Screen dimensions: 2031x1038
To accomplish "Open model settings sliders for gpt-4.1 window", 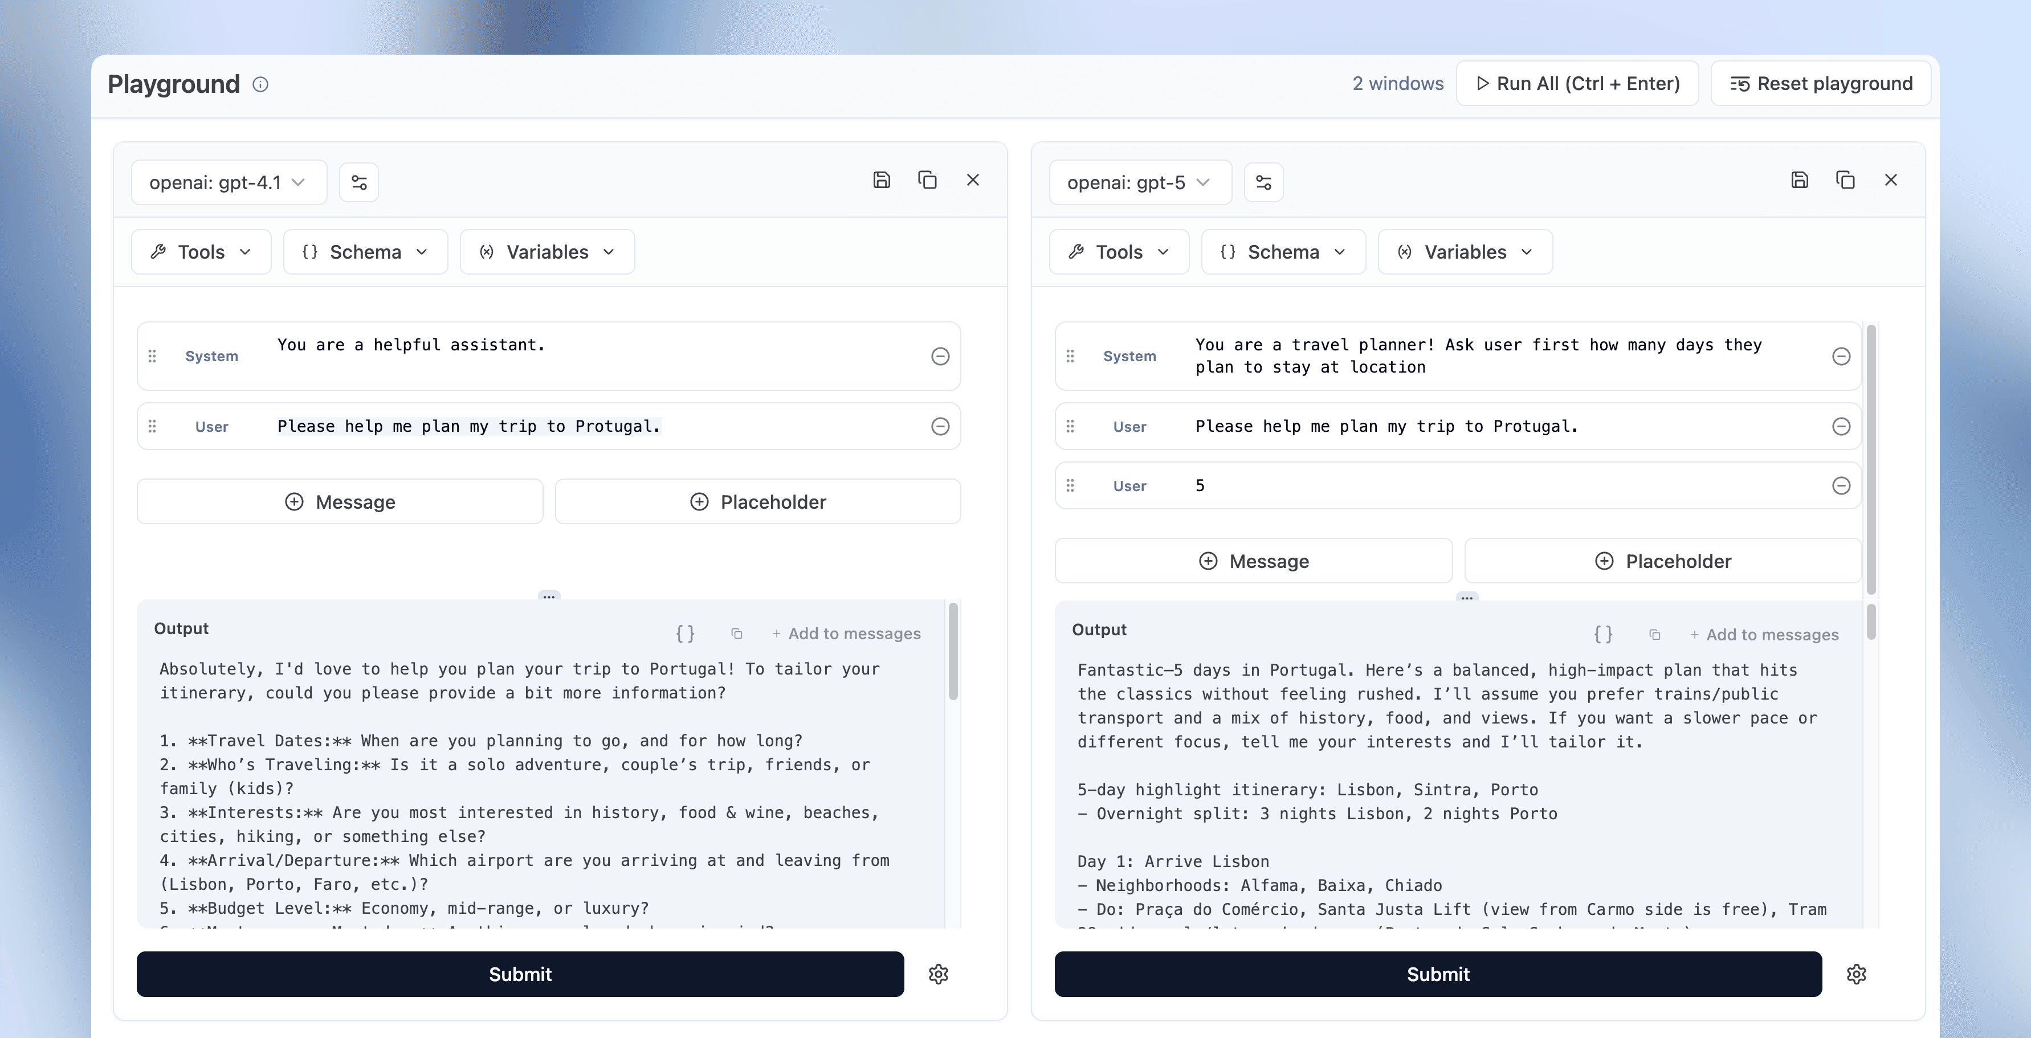I will click(x=359, y=181).
